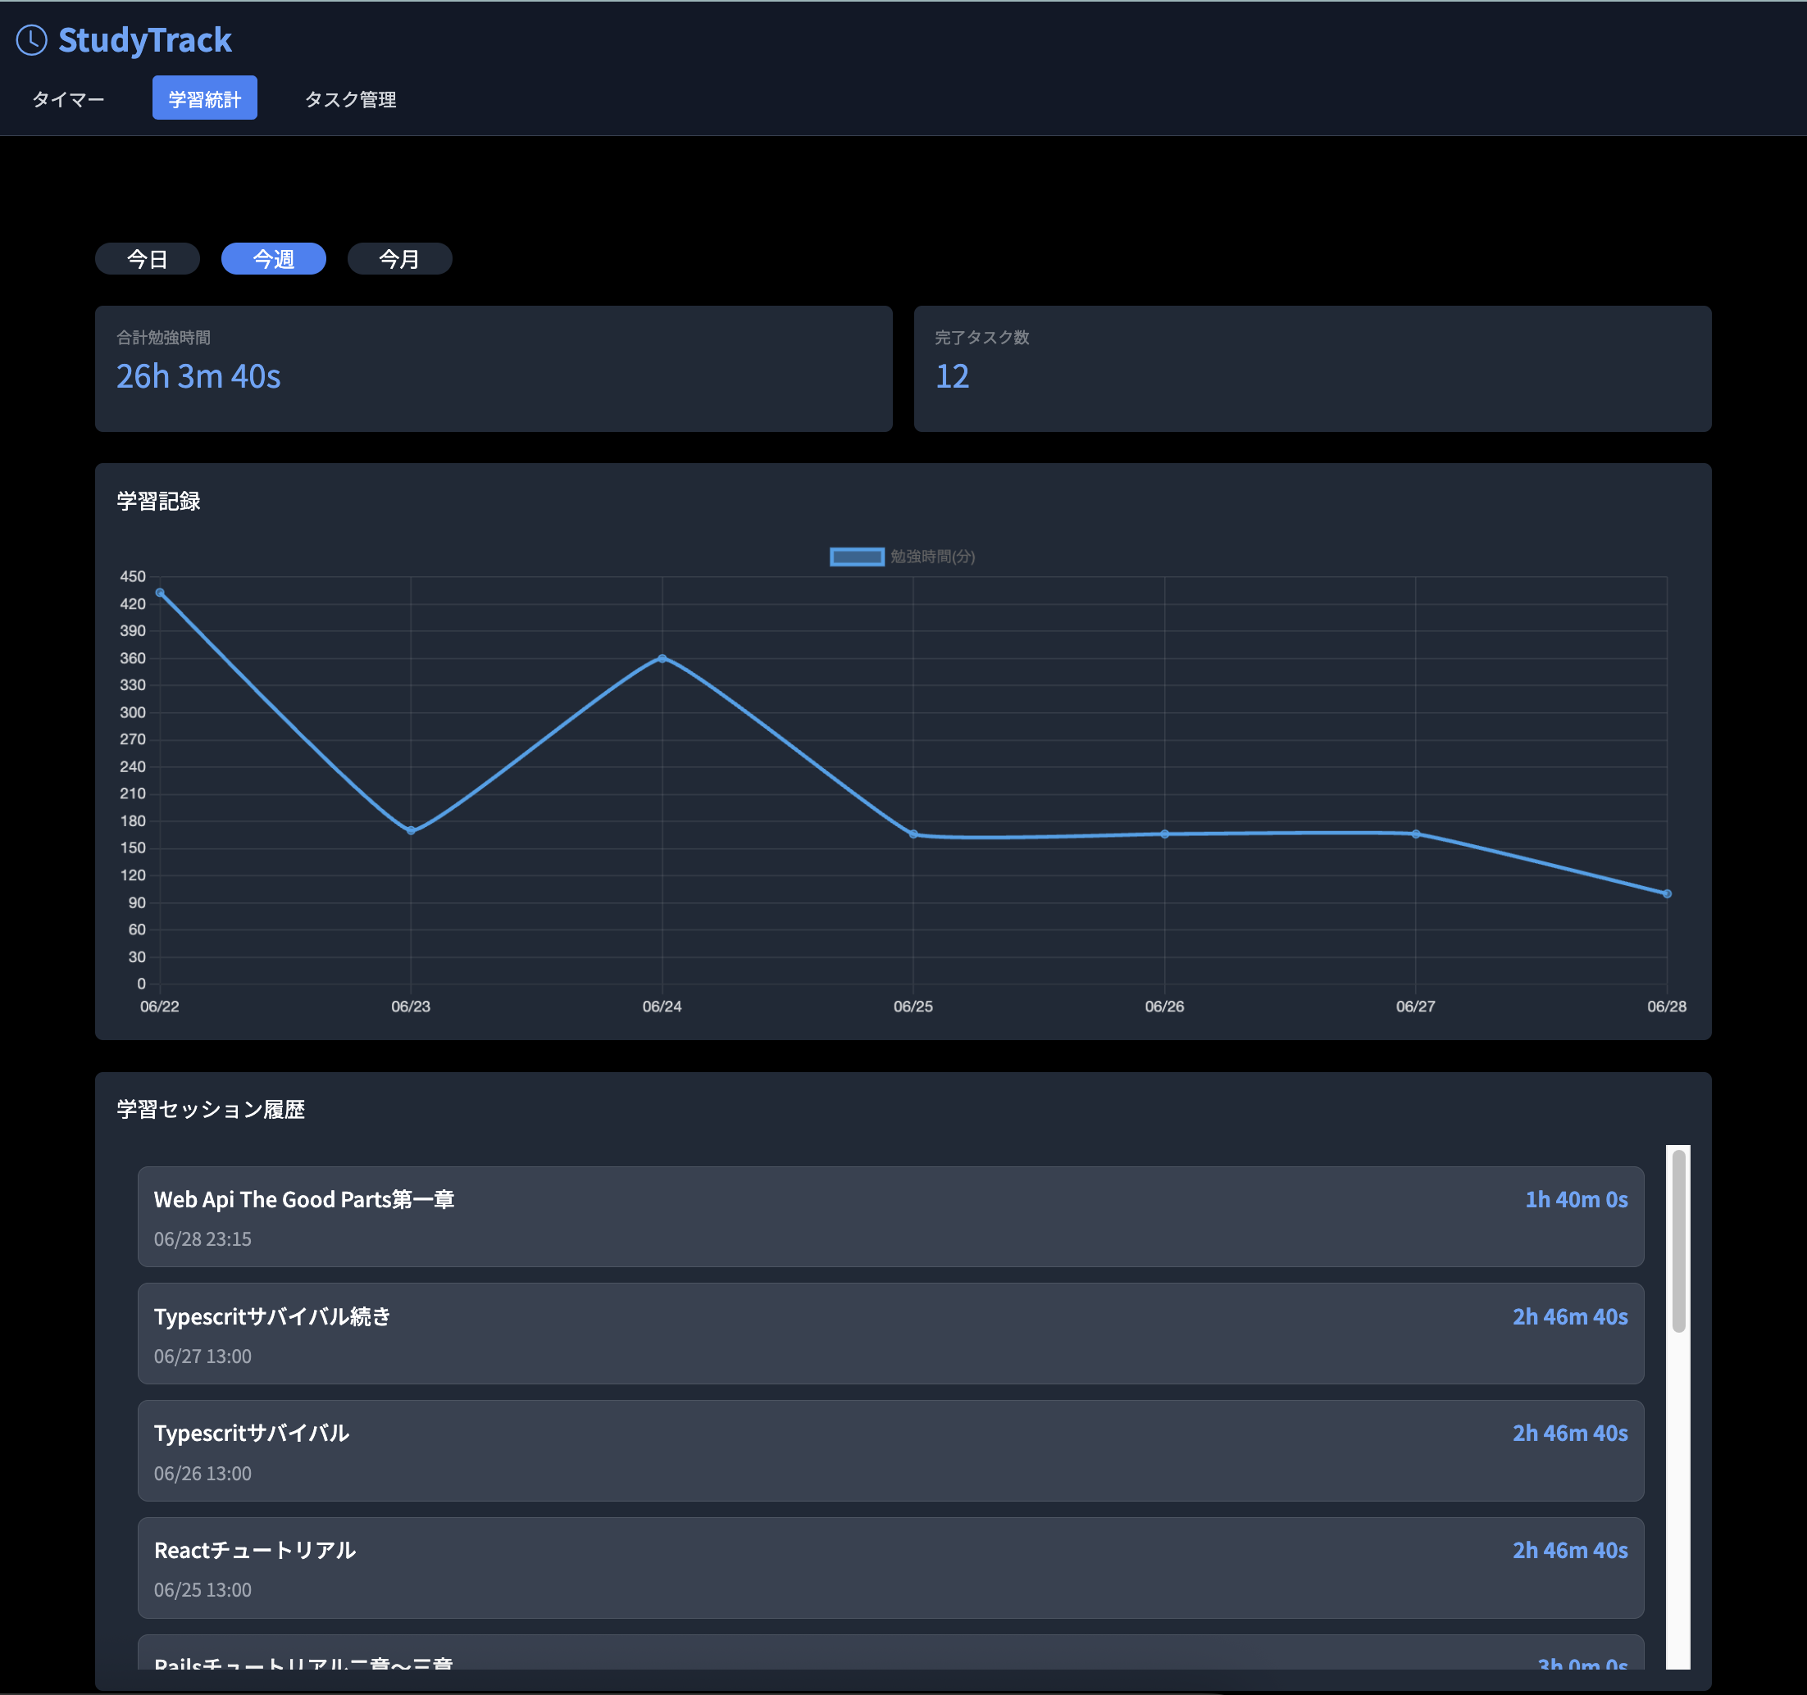Click the 06/22 data point on chart
This screenshot has height=1695, width=1807.
pos(160,593)
